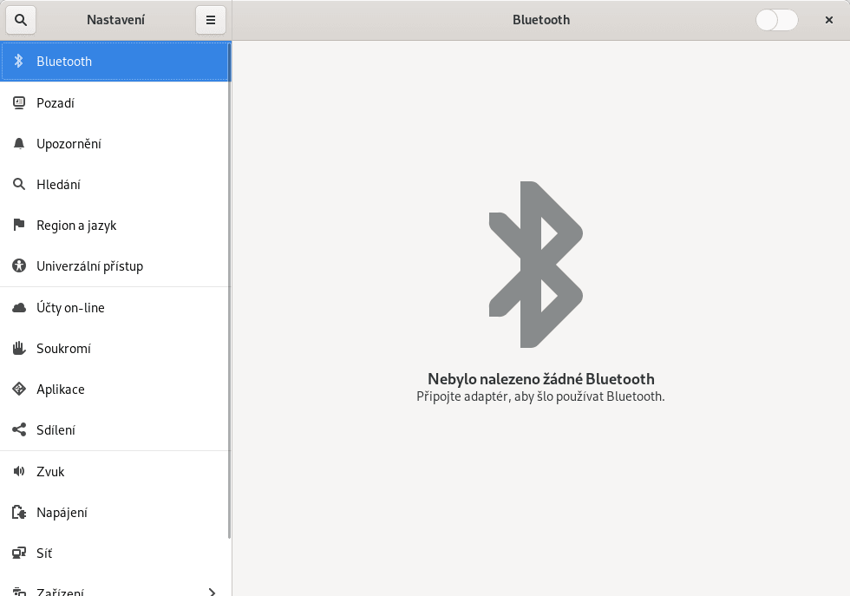Click the sidebar vertical scrollbar
Image resolution: width=850 pixels, height=596 pixels.
(229, 290)
